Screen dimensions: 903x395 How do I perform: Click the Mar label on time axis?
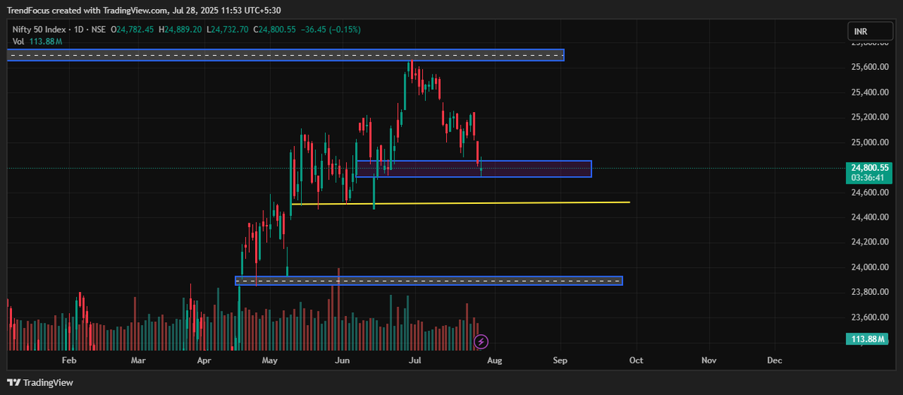[138, 360]
